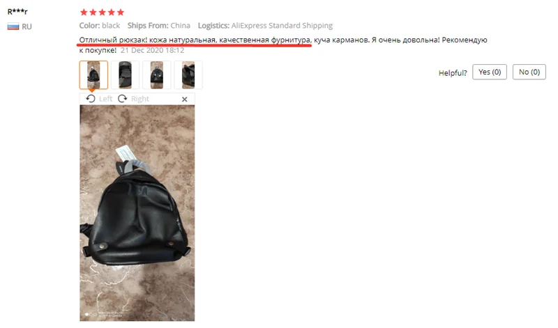Show the fourth backpack thumbnail
The image size is (558, 328).
pos(188,75)
